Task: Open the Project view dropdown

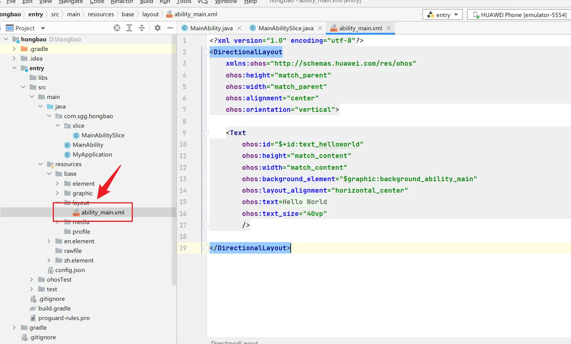Action: click(x=27, y=28)
